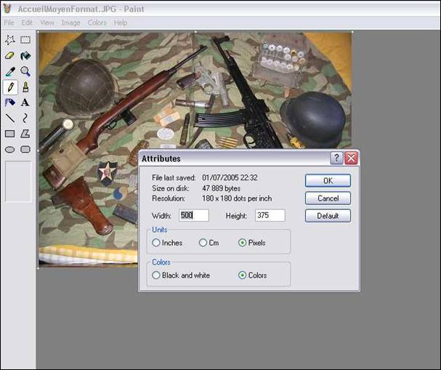Open the Edit menu

click(27, 23)
